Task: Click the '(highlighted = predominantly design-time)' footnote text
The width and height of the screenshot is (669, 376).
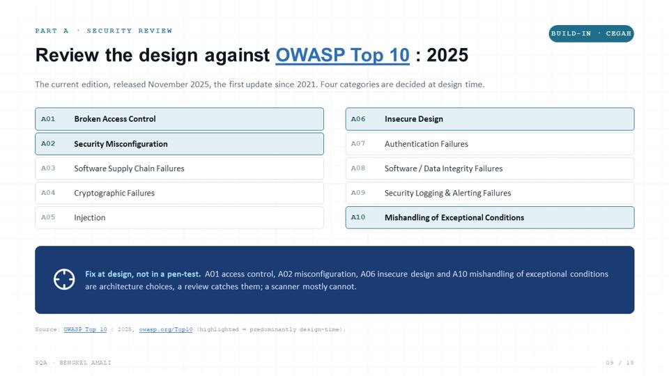Action: (x=271, y=329)
